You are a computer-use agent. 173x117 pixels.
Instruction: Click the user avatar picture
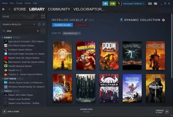pyautogui.click(x=119, y=4)
